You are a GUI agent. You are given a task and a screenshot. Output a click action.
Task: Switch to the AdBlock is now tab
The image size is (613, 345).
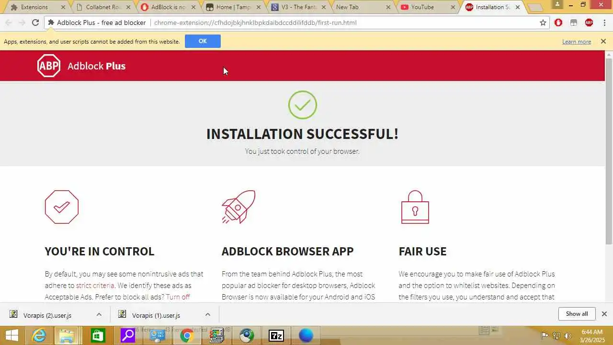coord(168,7)
